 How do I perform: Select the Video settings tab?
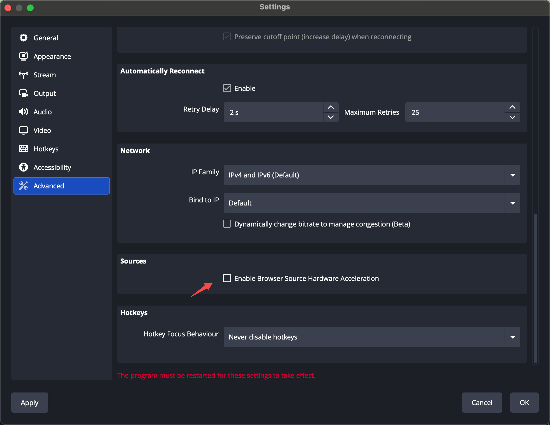click(42, 130)
